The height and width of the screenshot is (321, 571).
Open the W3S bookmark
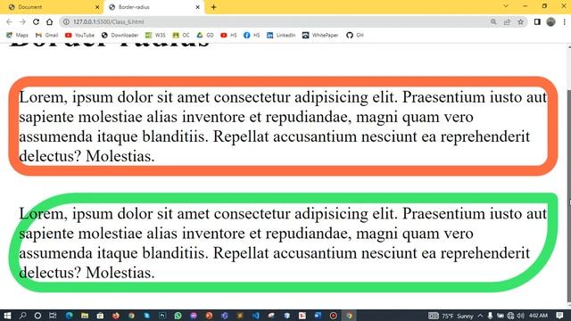[x=155, y=35]
